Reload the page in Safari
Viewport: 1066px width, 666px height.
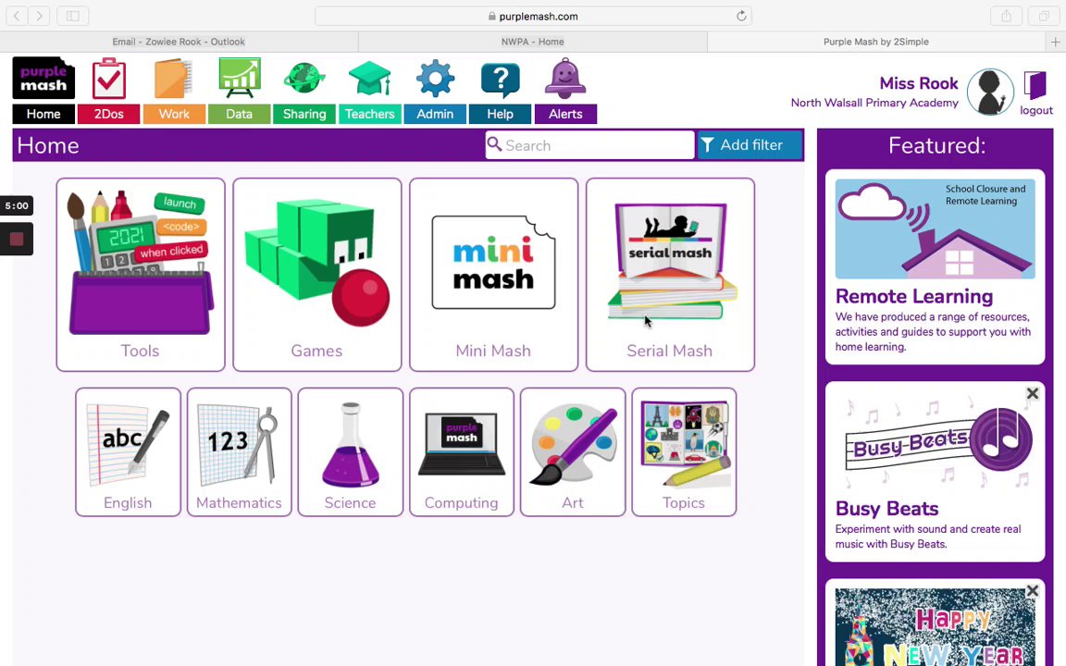[741, 16]
